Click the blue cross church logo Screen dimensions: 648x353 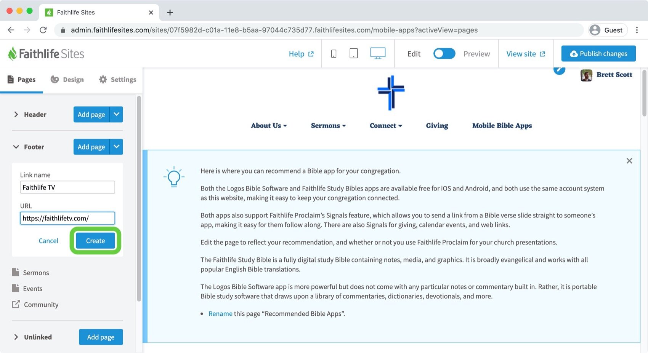click(x=391, y=93)
